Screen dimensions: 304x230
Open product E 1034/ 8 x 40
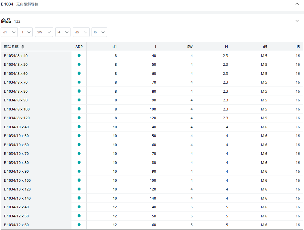click(16, 56)
